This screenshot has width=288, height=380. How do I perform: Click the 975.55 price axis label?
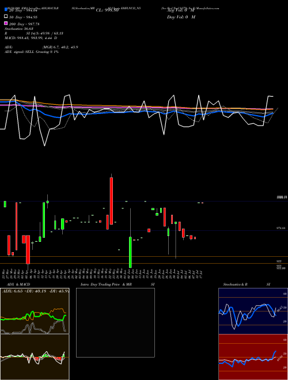[x=281, y=228]
